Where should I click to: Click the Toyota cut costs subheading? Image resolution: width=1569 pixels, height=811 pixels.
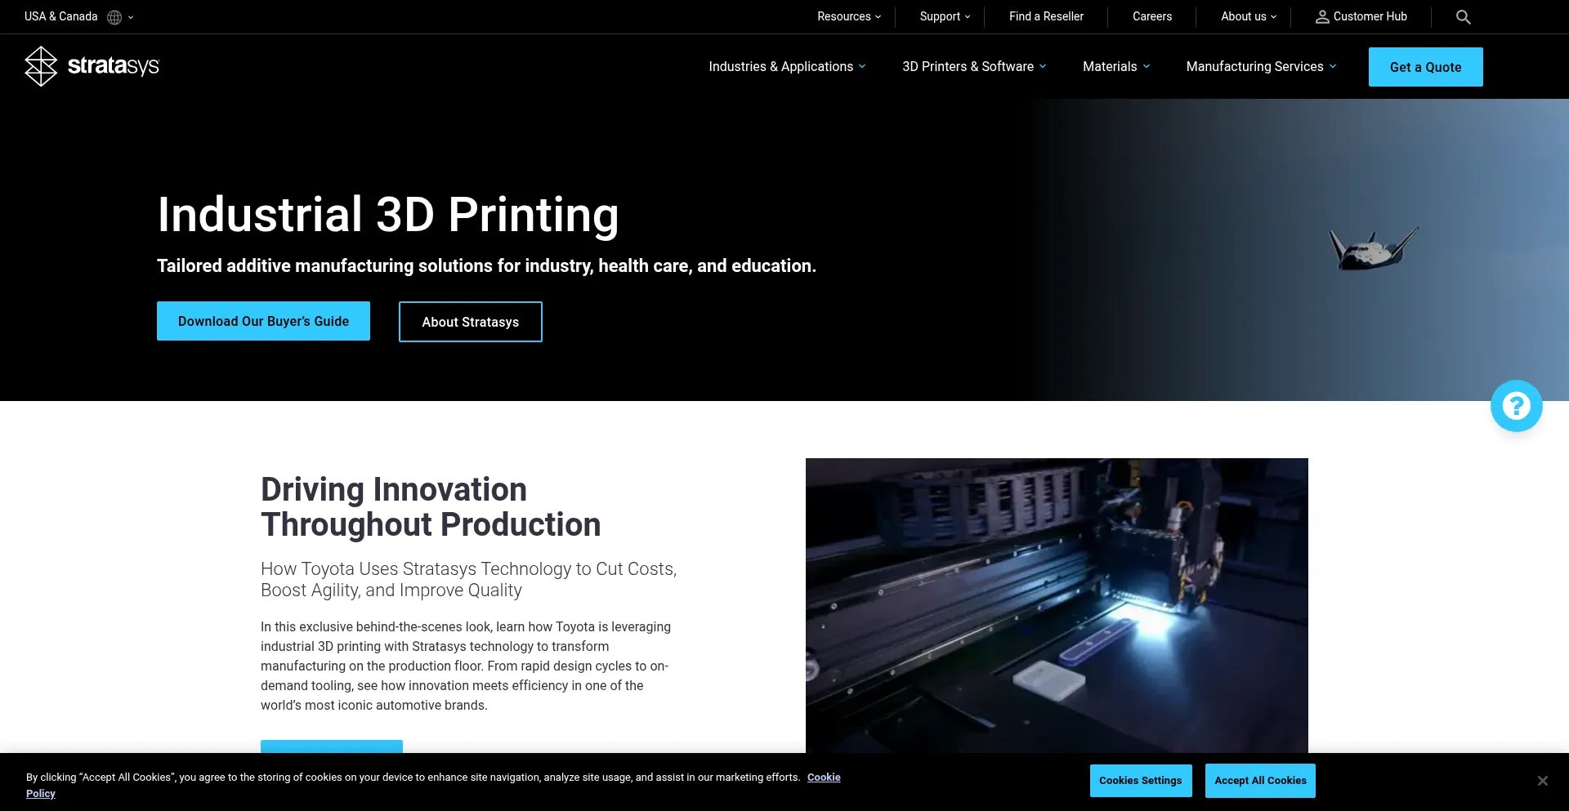click(x=468, y=580)
